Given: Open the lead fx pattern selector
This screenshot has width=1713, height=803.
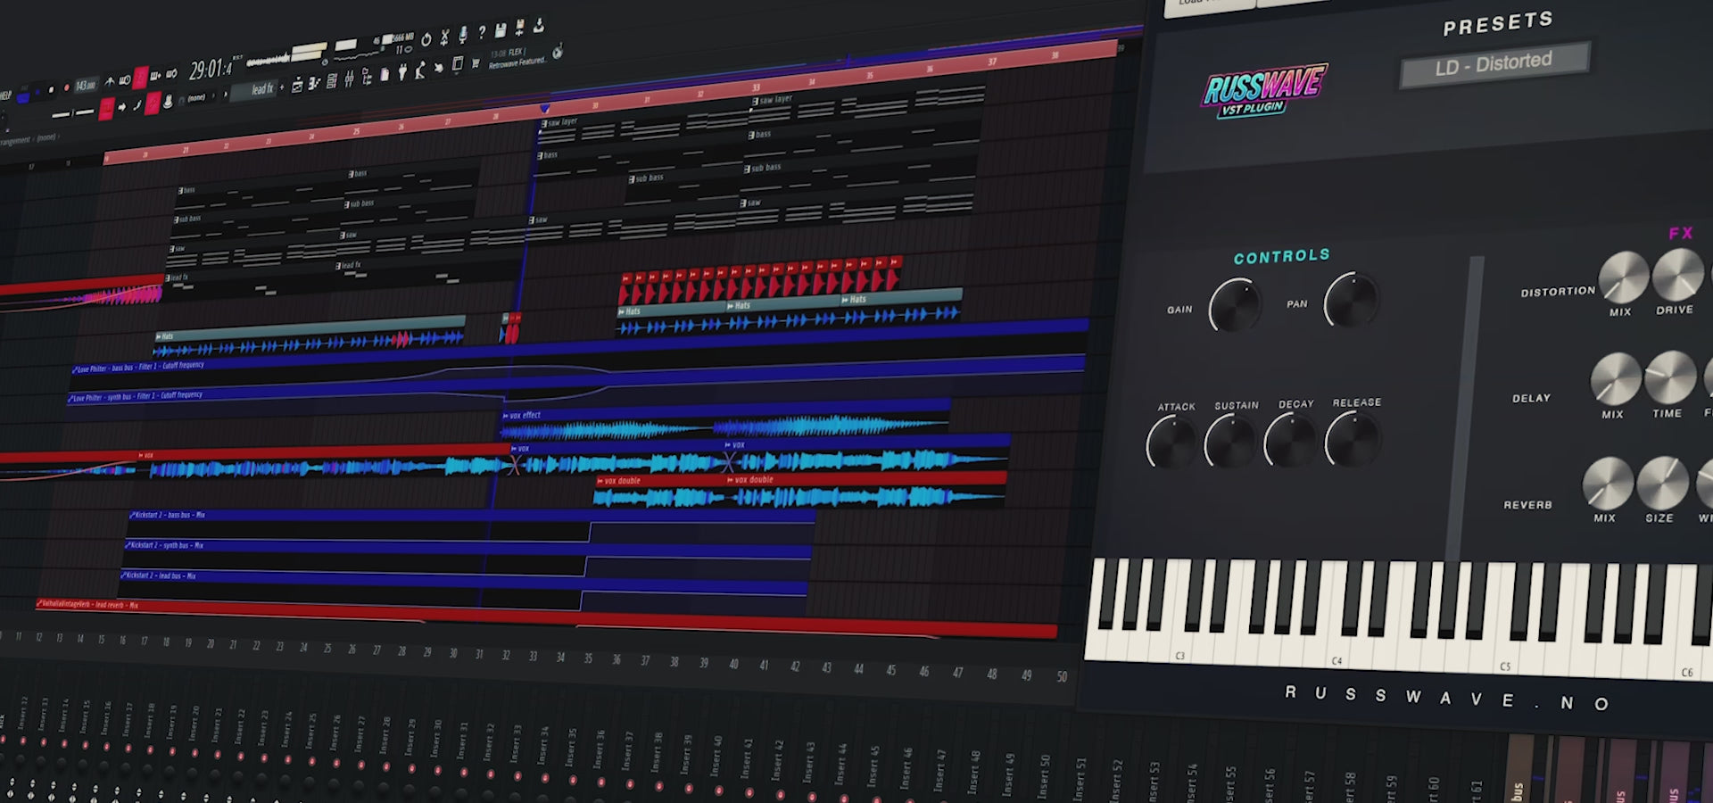Looking at the screenshot, I should pos(253,89).
